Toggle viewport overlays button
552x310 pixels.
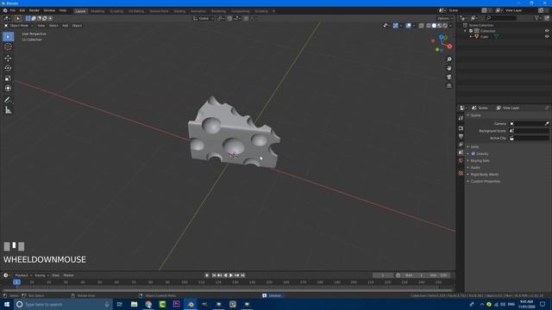pyautogui.click(x=408, y=26)
